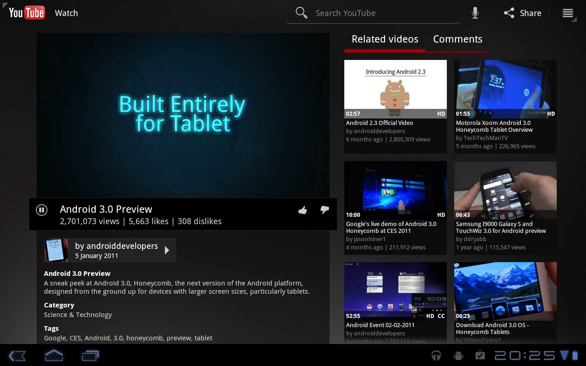Open Download Android 3.0 OS thumbnail

pyautogui.click(x=505, y=291)
